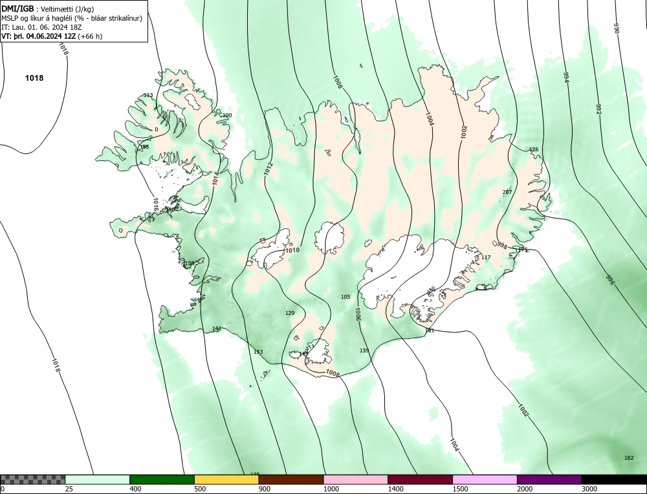Select the legend tick label 400

pyautogui.click(x=135, y=489)
